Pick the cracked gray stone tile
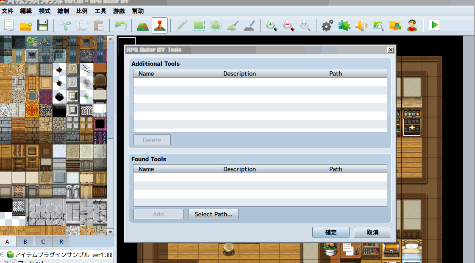Screen dimensions: 475x263 click(x=86, y=56)
